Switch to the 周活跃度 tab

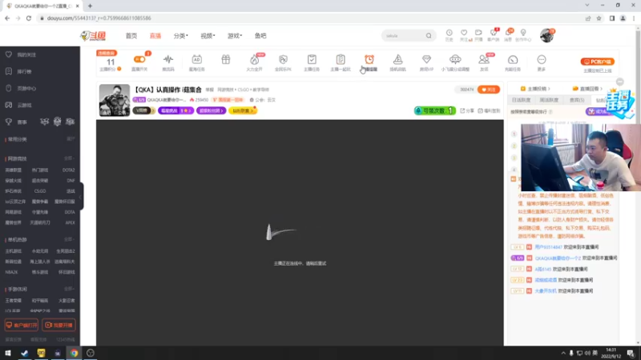pyautogui.click(x=549, y=100)
